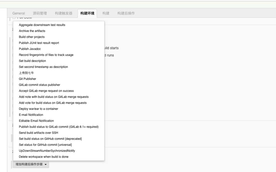Pick Build other projects from menu

[x=32, y=37]
